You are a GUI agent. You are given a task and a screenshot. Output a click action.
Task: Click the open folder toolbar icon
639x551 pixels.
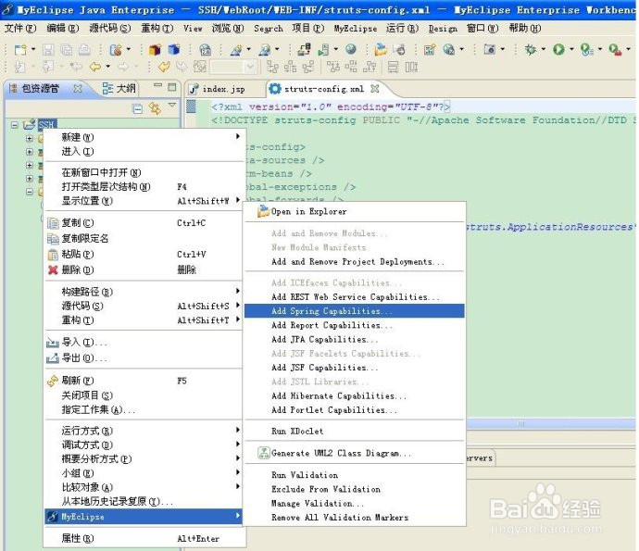[x=381, y=49]
